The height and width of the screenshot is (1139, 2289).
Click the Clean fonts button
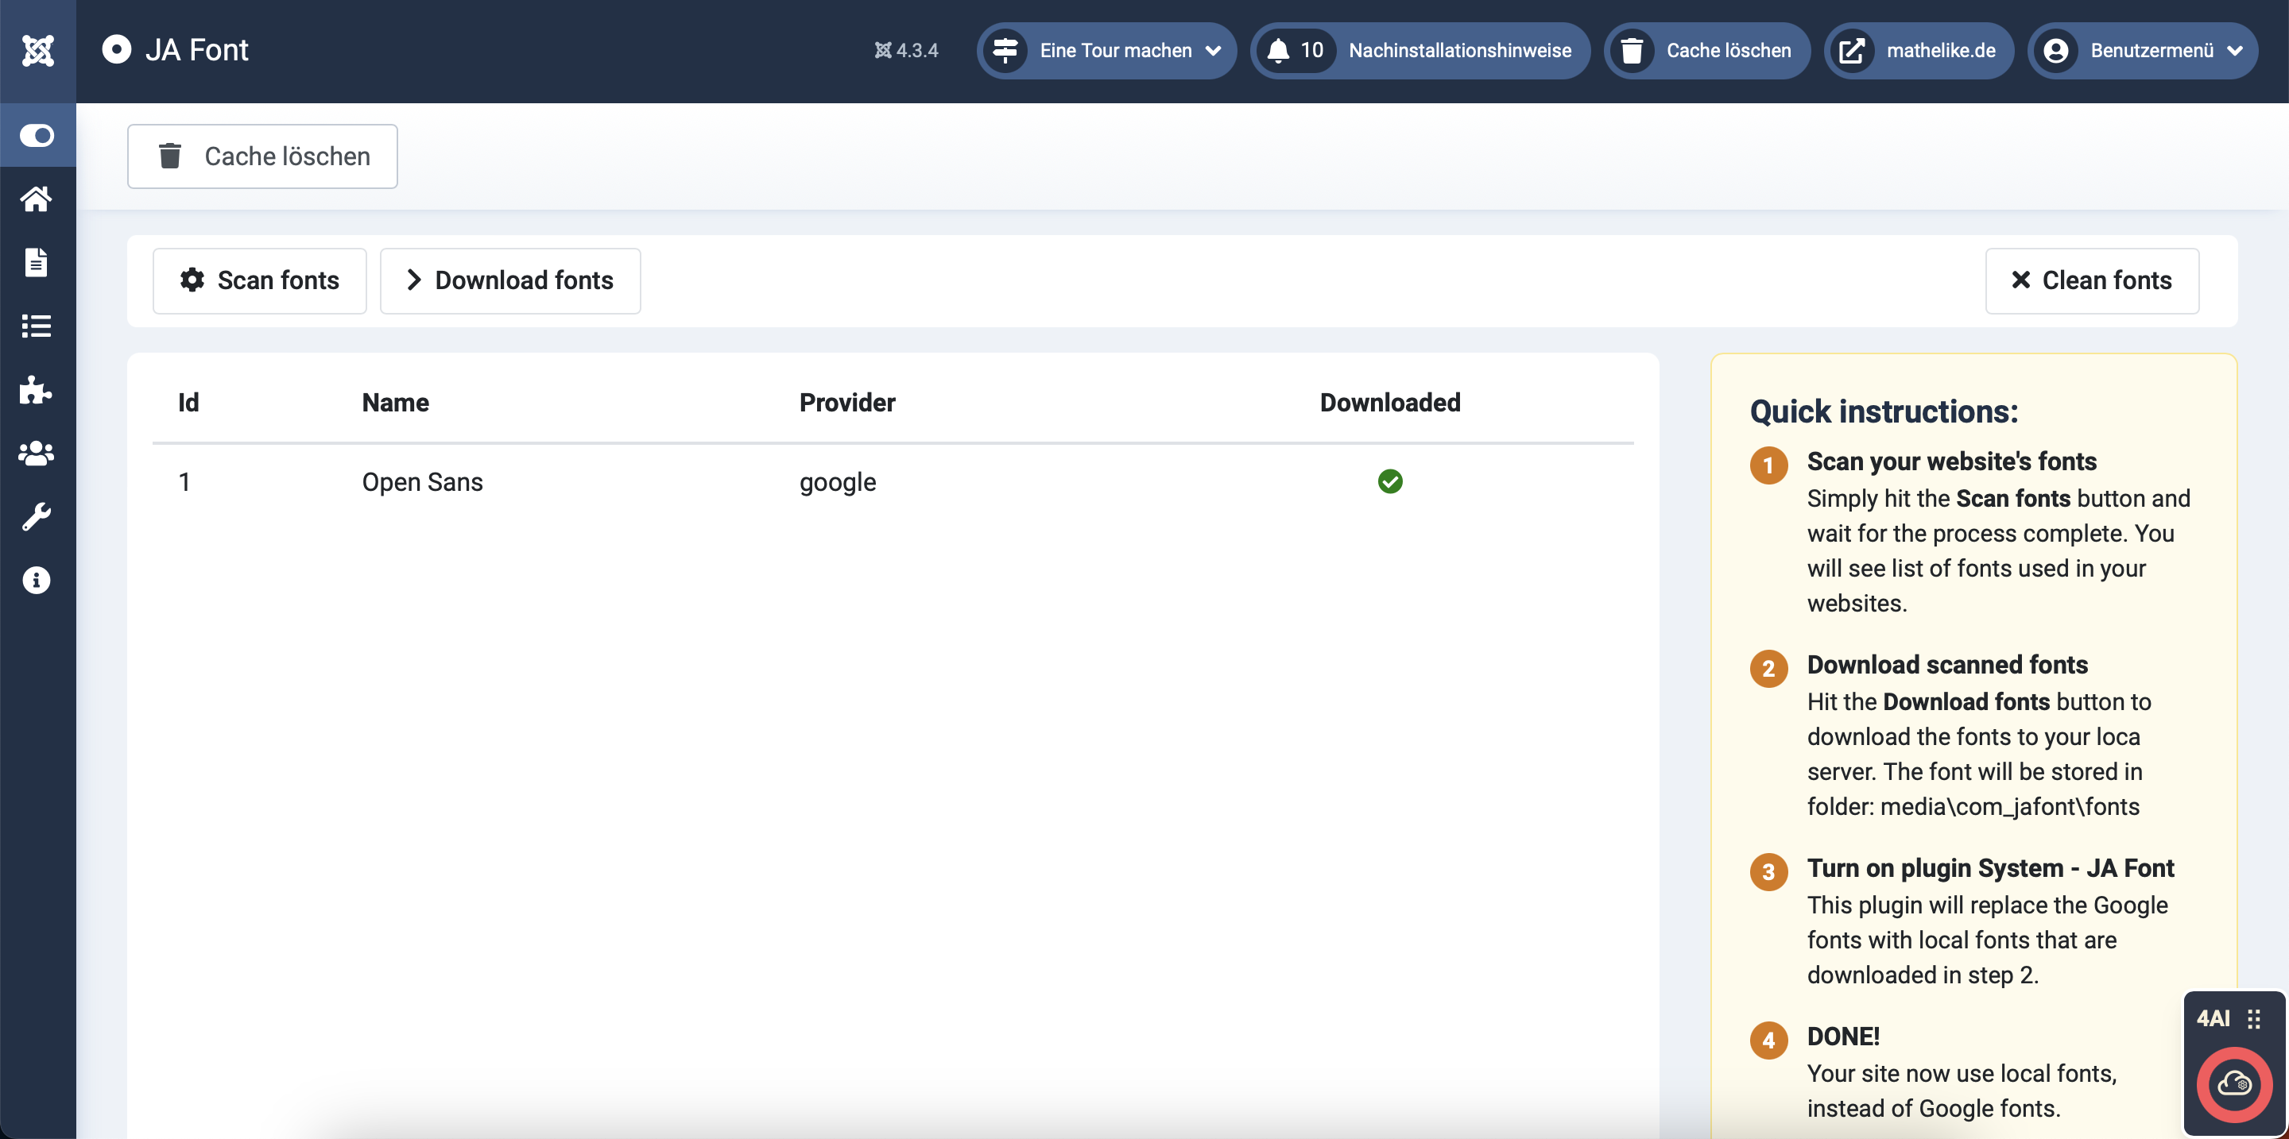tap(2092, 280)
